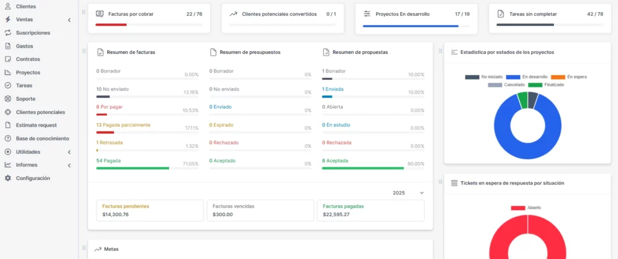This screenshot has height=259, width=618.
Task: Click the Tareas checkmark icon
Action: tap(8, 86)
